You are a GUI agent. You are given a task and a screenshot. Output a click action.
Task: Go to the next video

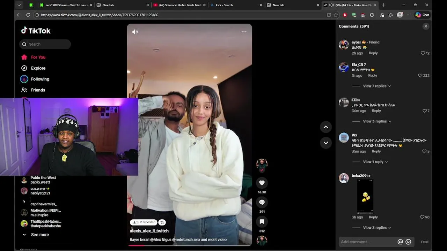326,143
